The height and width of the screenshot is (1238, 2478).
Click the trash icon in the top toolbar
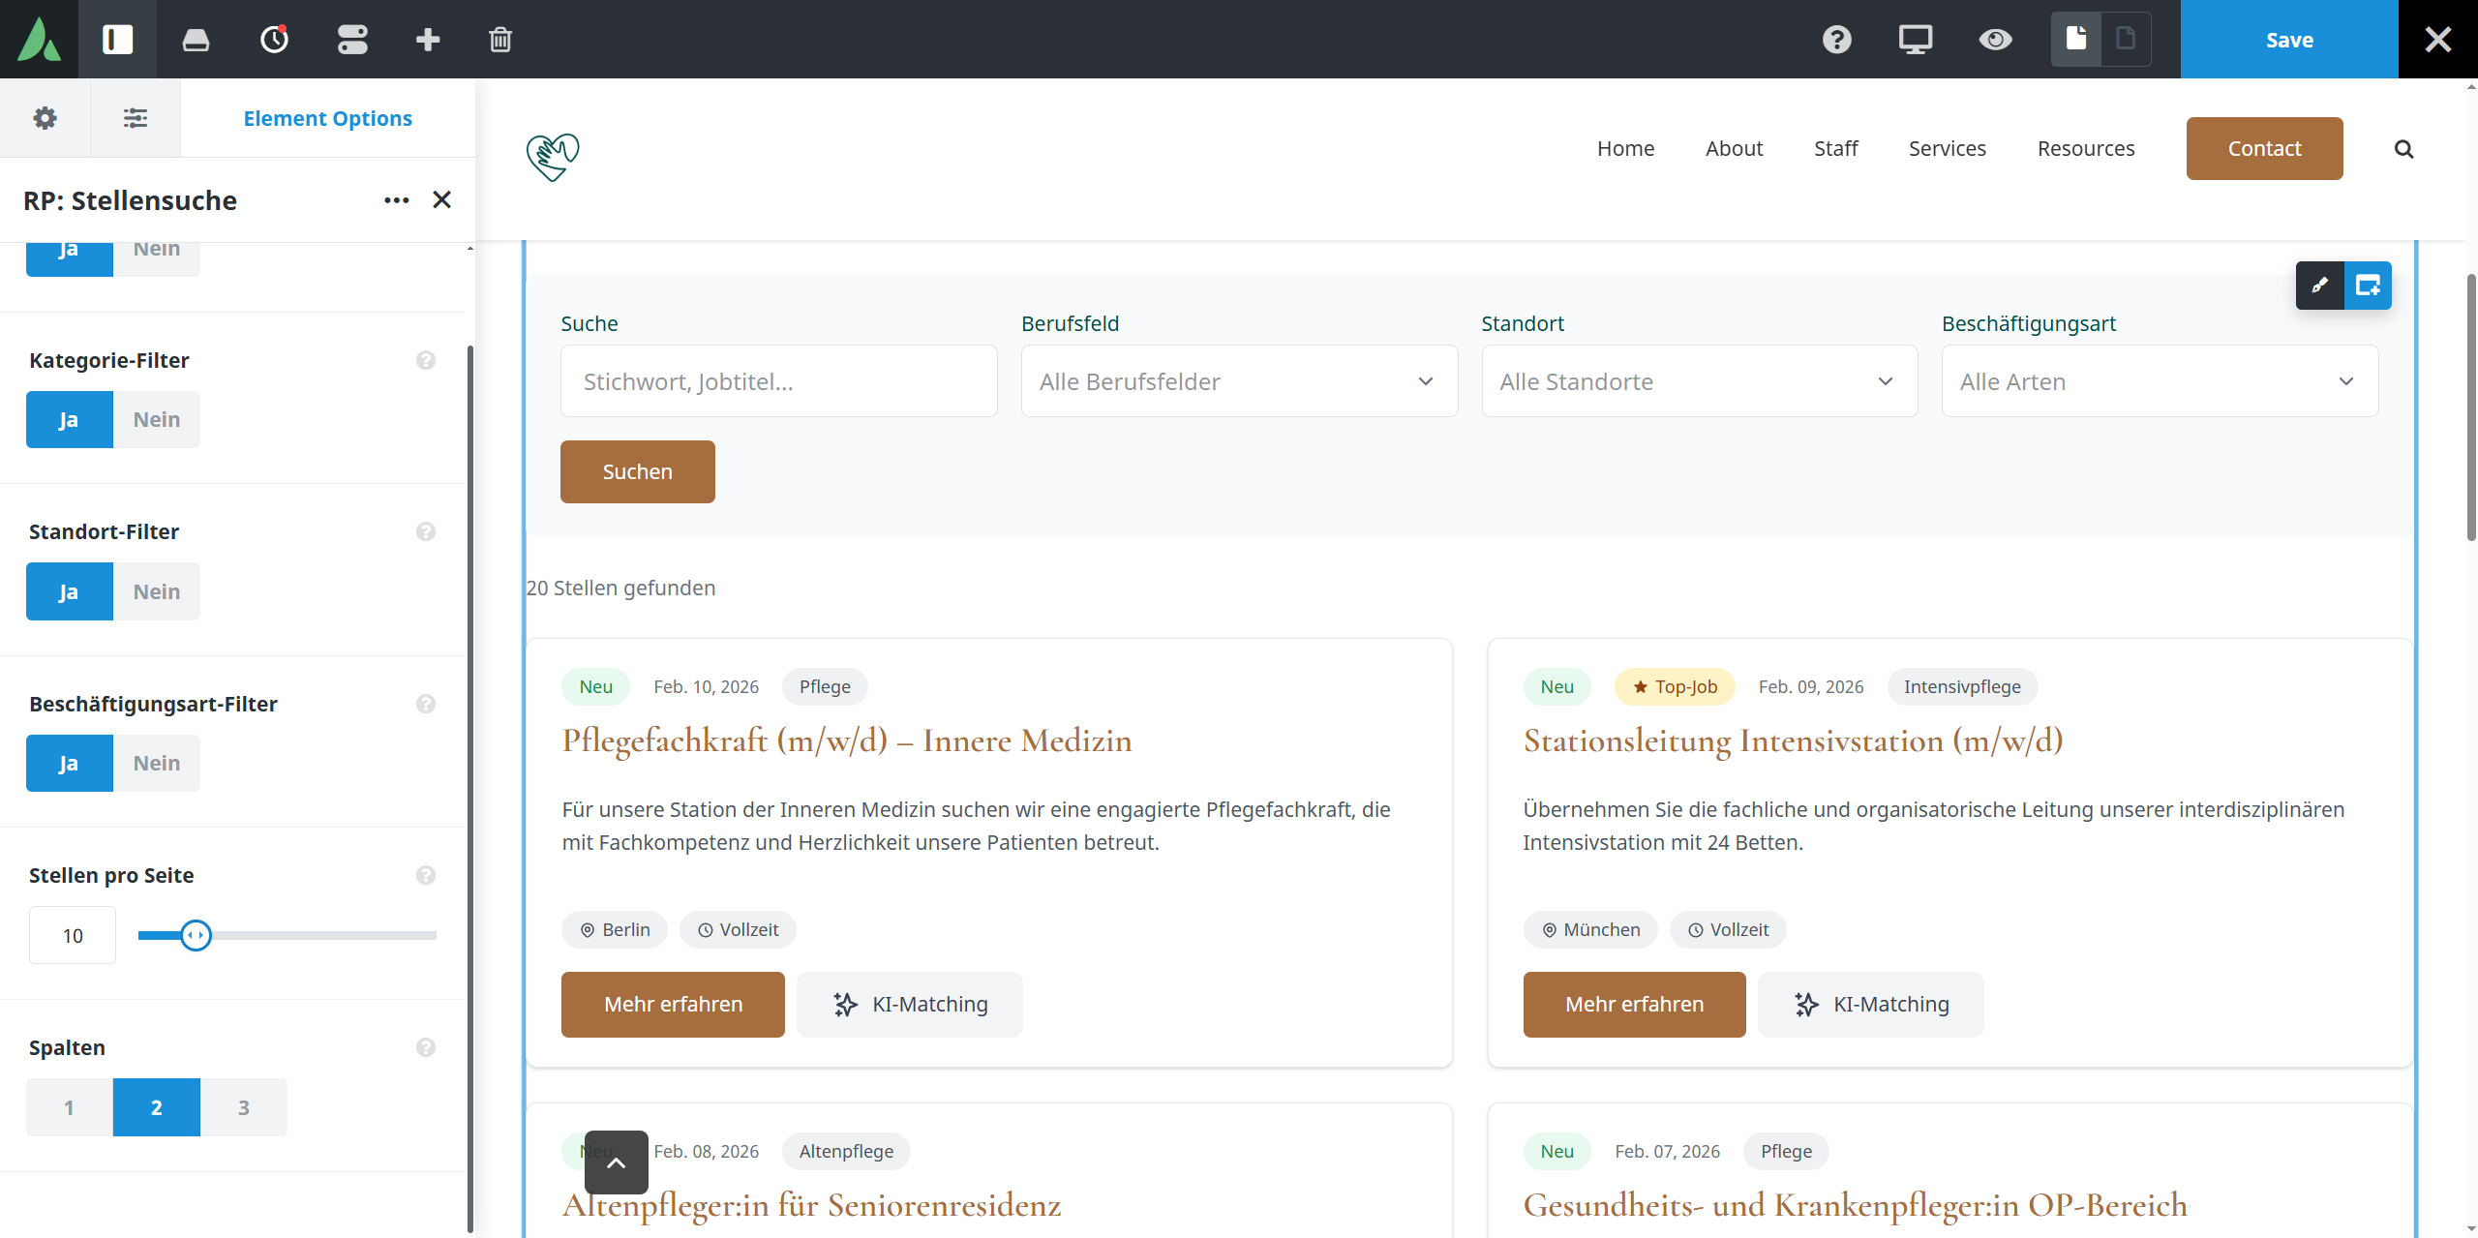click(x=500, y=39)
